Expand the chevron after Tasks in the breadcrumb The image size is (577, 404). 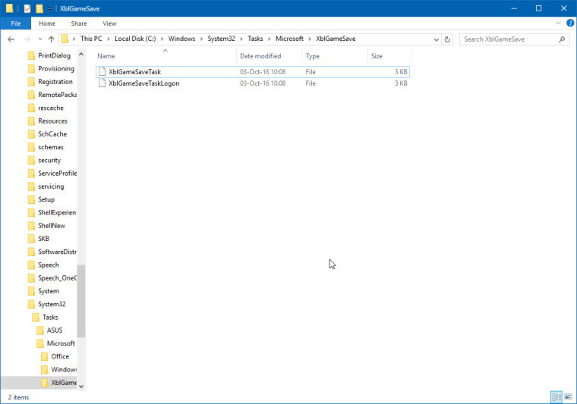pos(270,39)
